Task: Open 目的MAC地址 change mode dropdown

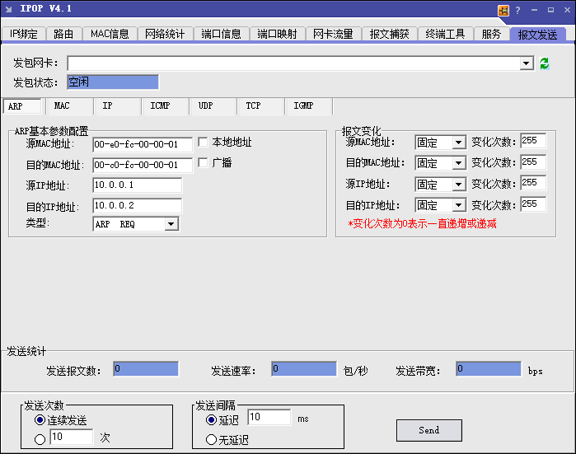Action: tap(458, 162)
